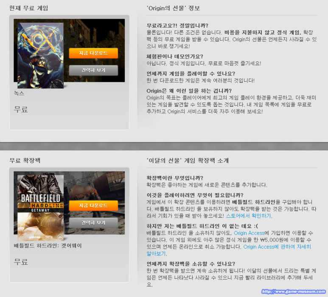Click 무료 price under Battlefield Getaway

click(x=21, y=262)
